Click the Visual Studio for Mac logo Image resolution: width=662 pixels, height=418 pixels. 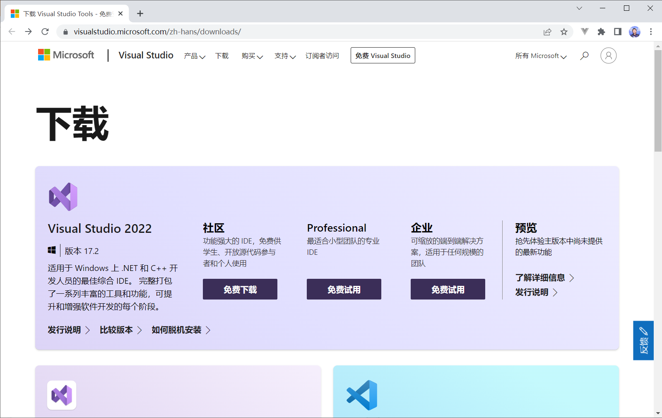click(x=62, y=395)
